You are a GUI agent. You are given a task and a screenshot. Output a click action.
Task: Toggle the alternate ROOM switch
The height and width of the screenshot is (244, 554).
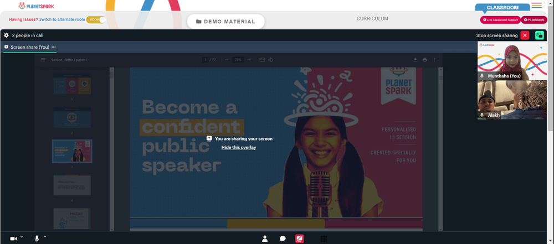coord(96,20)
